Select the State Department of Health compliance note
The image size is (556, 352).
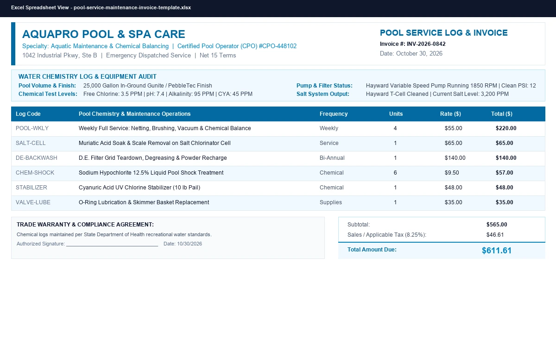(114, 234)
